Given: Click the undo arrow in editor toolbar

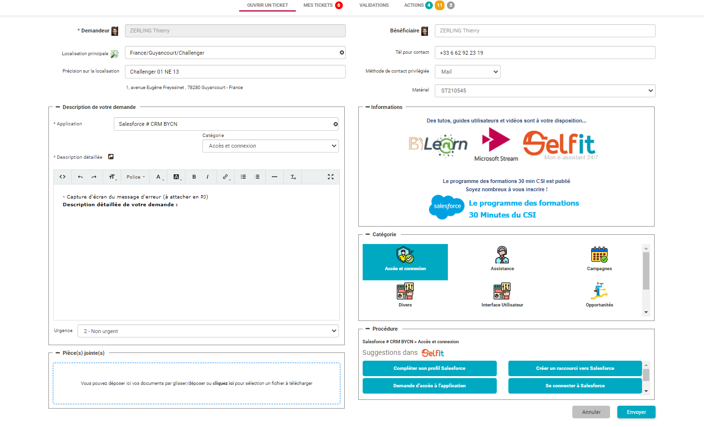Looking at the screenshot, I should (x=80, y=177).
